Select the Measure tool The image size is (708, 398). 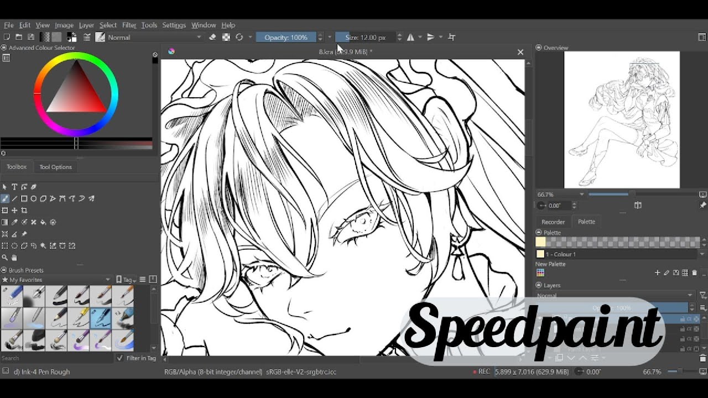coord(14,234)
